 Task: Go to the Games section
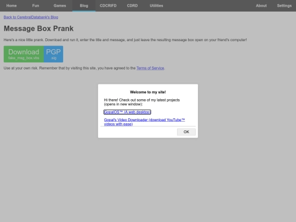[x=60, y=5]
